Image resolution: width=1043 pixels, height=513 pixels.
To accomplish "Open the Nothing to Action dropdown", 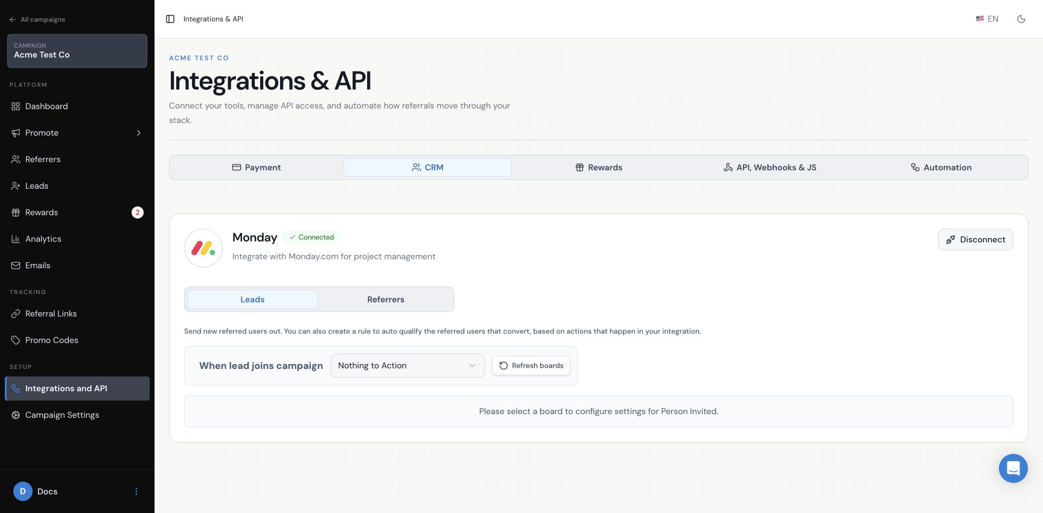I will click(407, 365).
